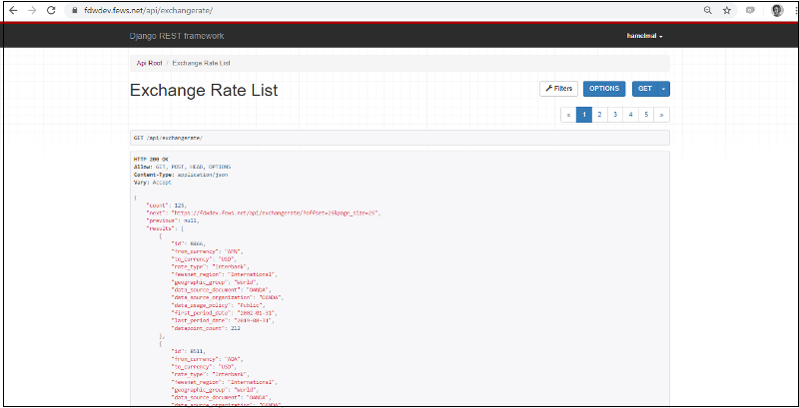Click the browser forward arrow
Screen dimensions: 799x408
pyautogui.click(x=32, y=9)
